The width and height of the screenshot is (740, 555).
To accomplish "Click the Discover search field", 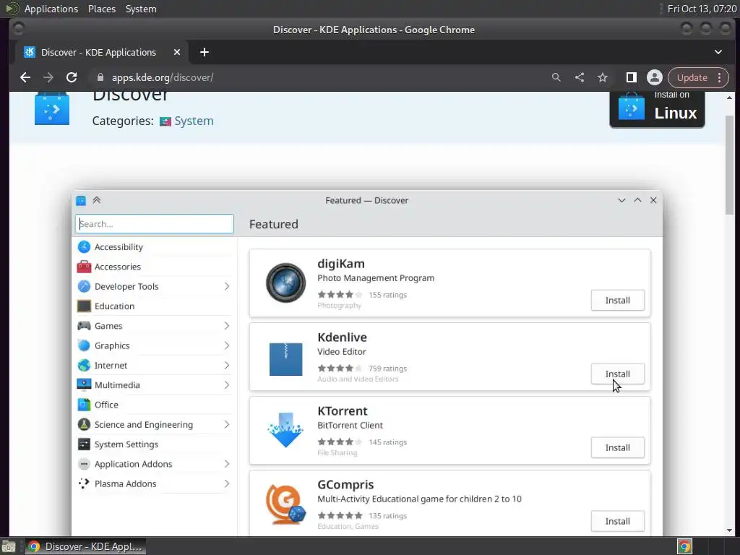I will pyautogui.click(x=155, y=224).
